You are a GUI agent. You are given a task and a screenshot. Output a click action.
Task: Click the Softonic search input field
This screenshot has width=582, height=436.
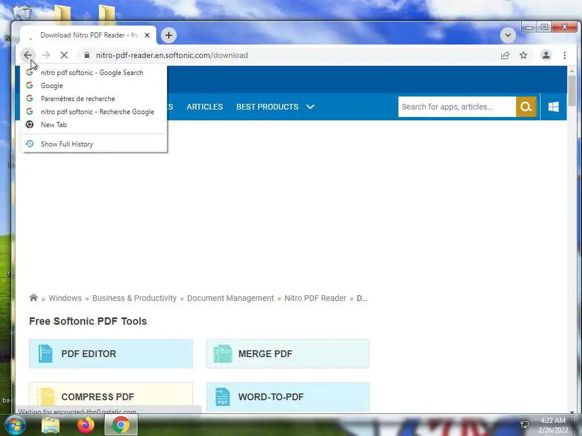tap(457, 107)
